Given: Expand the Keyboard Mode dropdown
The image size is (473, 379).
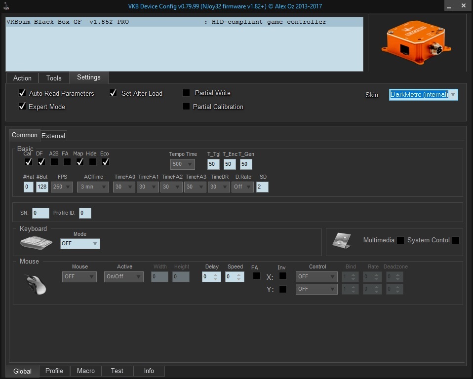Looking at the screenshot, I should point(94,244).
